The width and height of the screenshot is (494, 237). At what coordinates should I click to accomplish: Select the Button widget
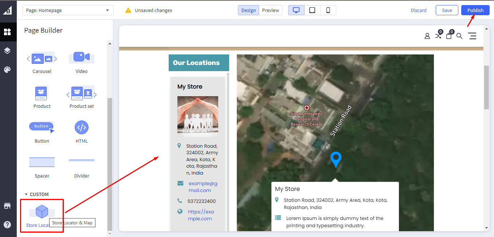tap(42, 132)
